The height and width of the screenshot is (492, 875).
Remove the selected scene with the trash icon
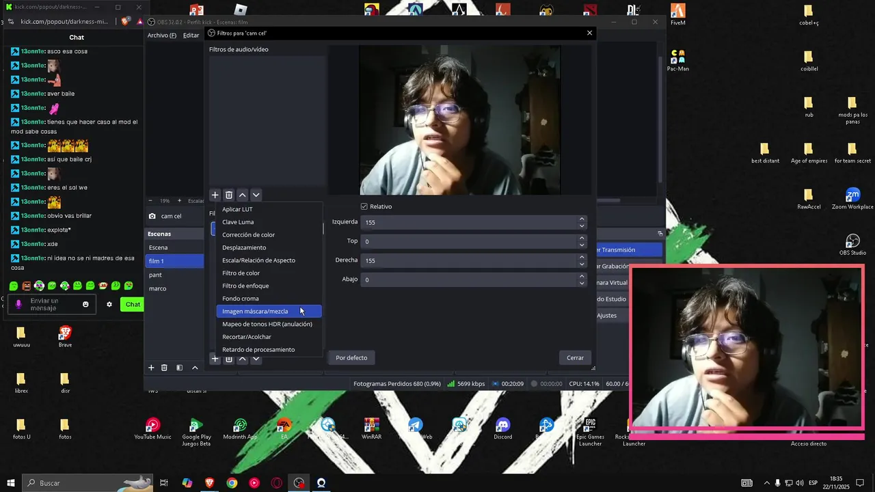click(164, 368)
